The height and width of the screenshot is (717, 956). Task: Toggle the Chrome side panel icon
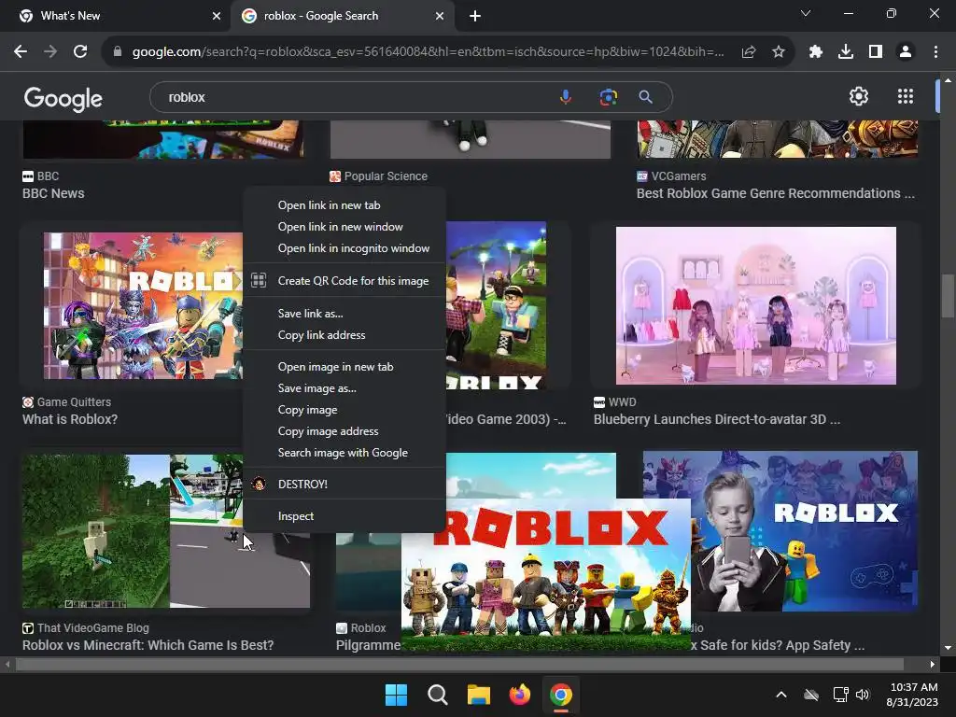coord(876,52)
